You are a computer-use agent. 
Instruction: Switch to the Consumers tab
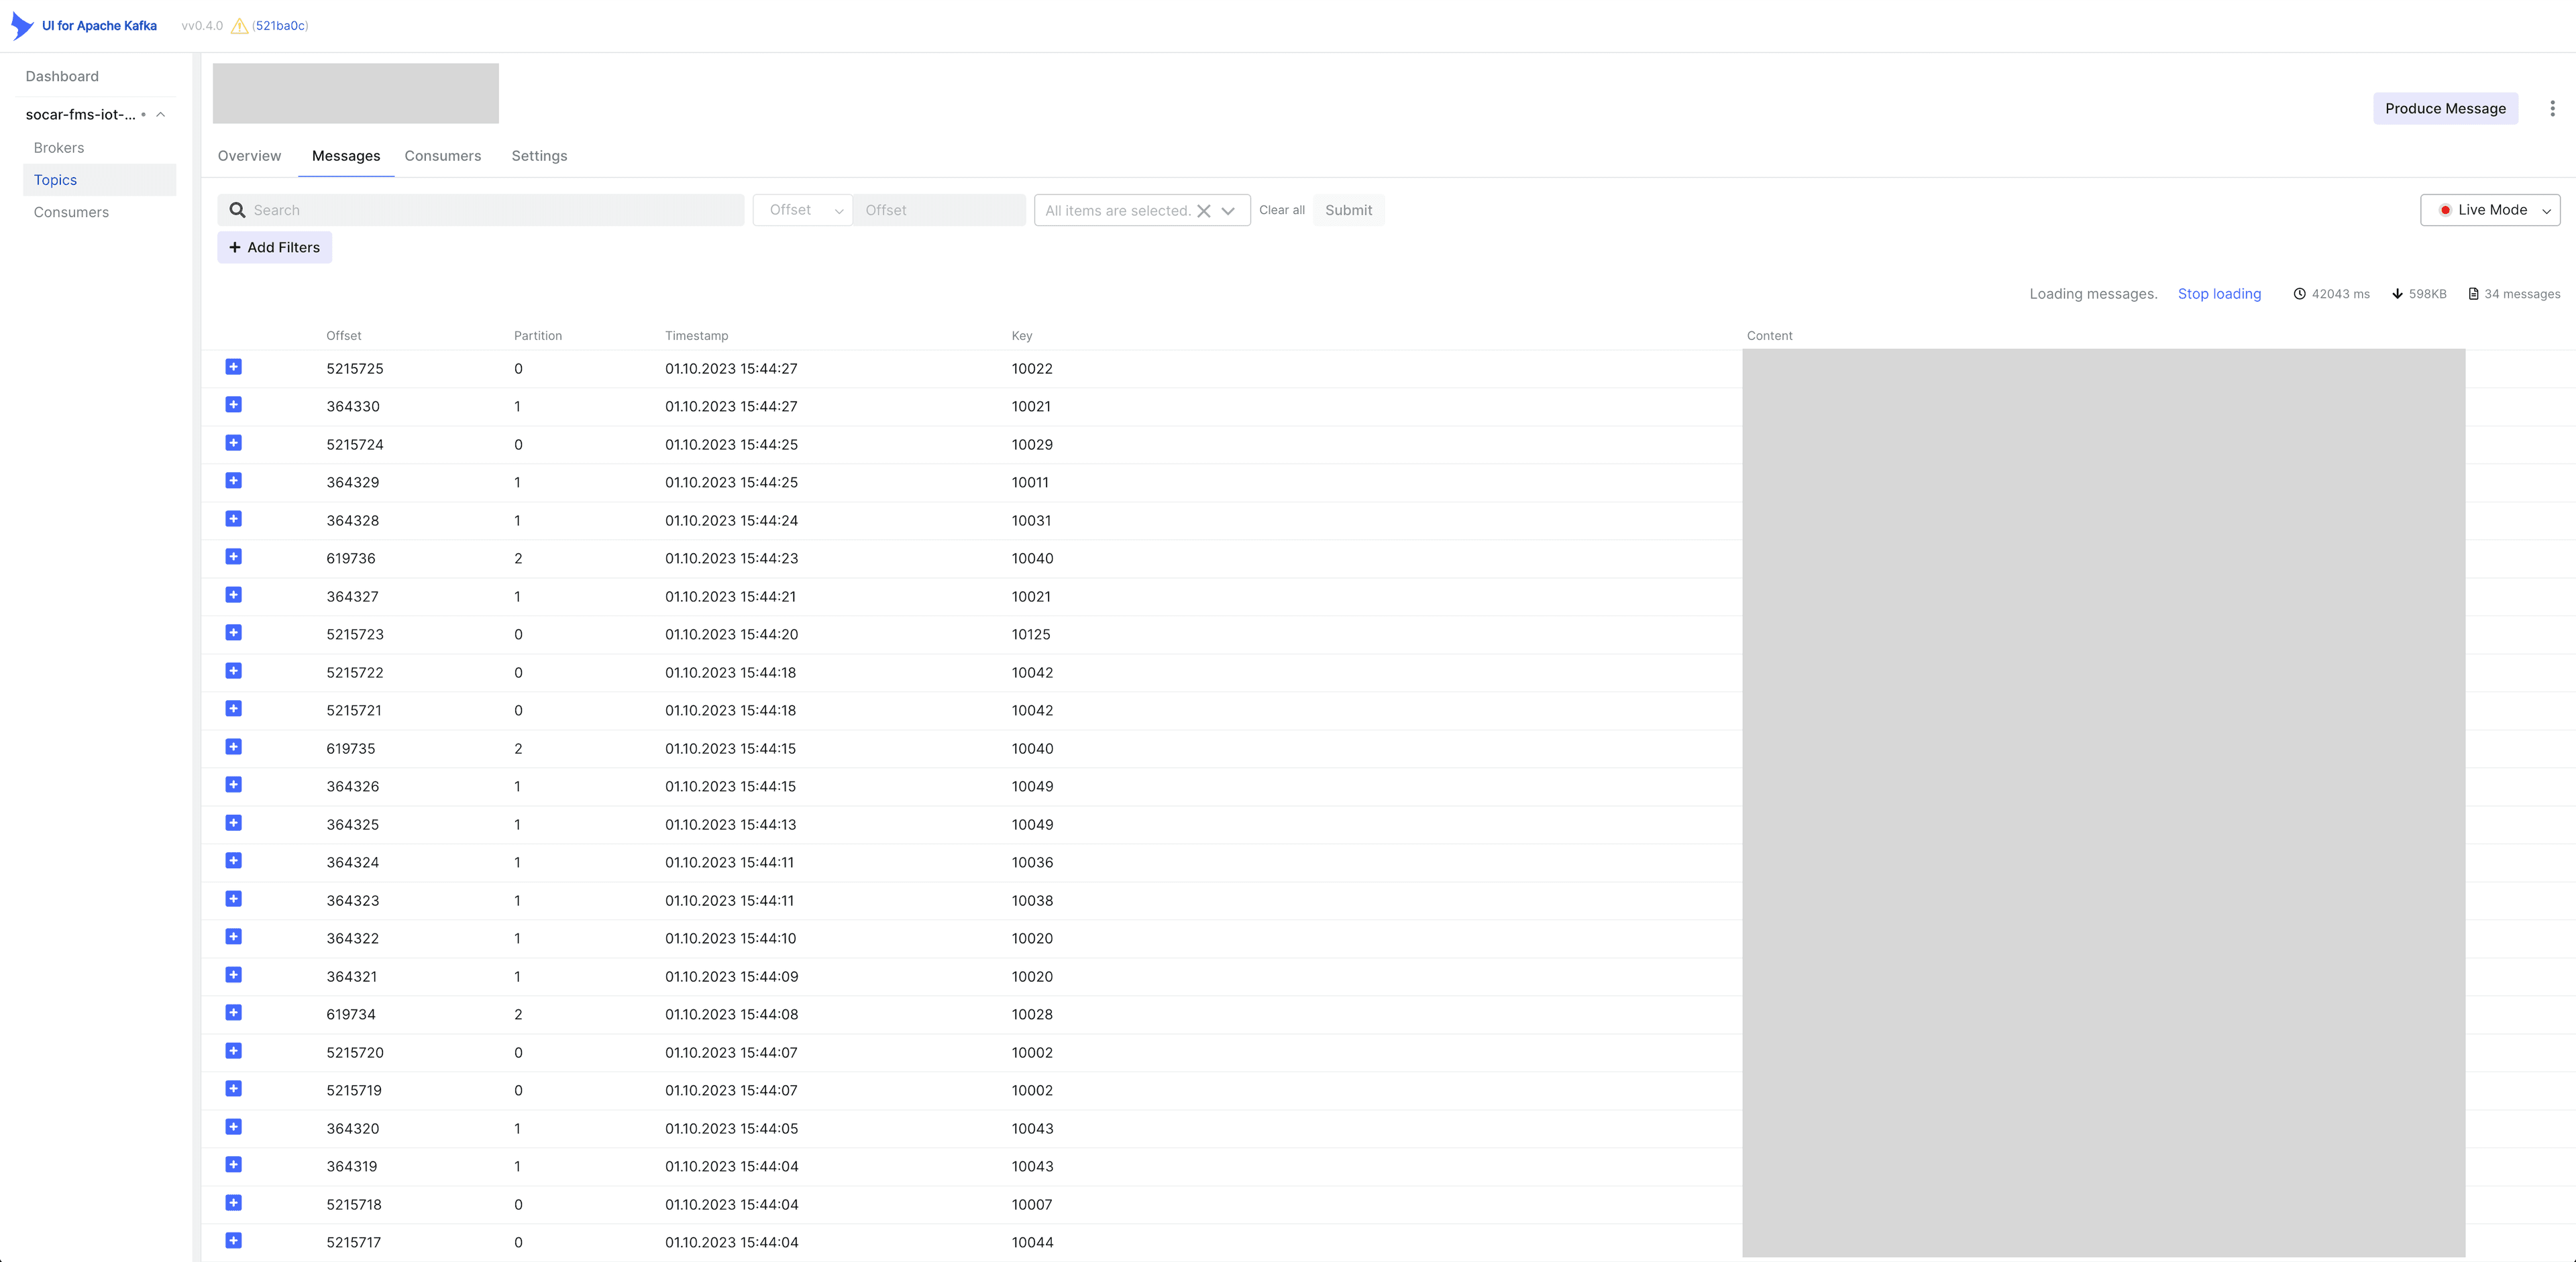(443, 156)
